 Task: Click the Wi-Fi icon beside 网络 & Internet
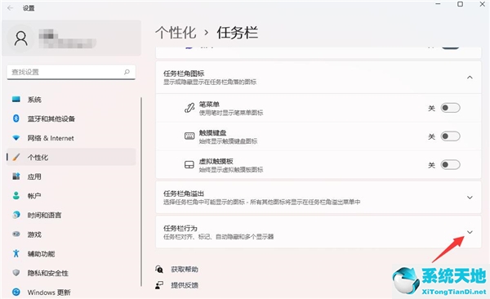click(x=16, y=137)
